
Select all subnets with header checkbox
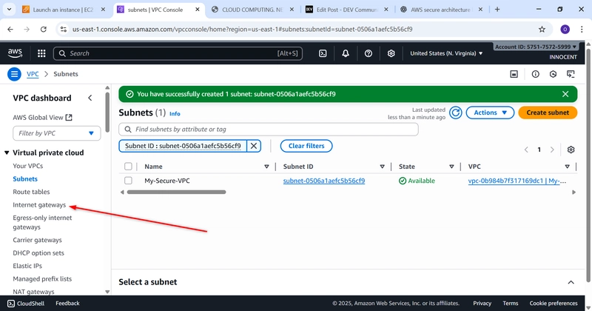coord(128,167)
